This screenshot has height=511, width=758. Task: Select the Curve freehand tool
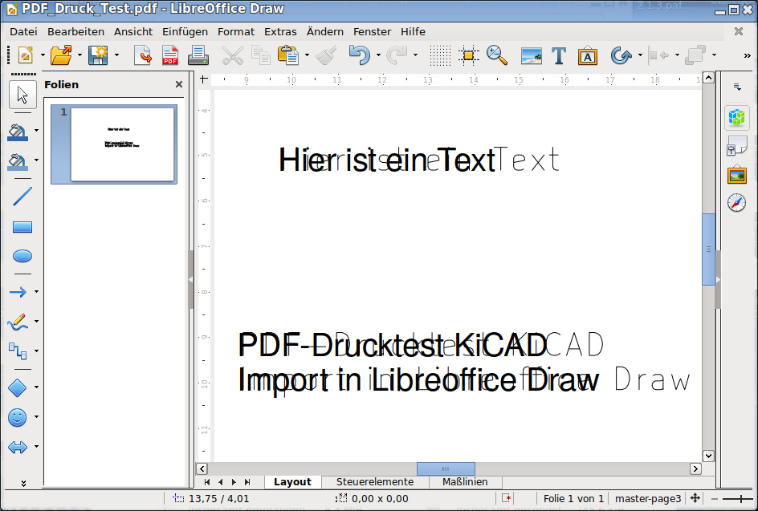18,321
